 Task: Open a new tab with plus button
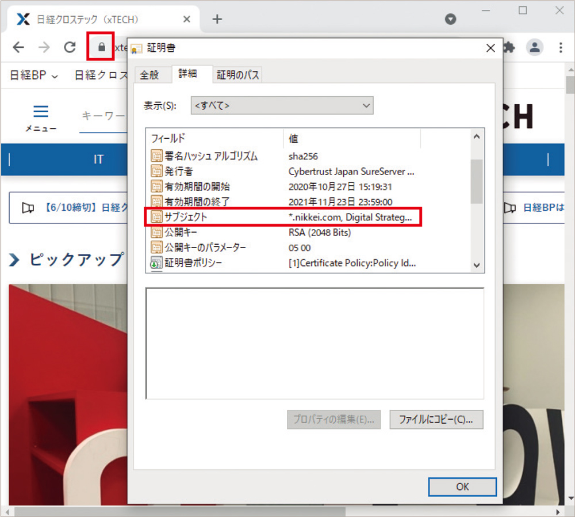click(217, 19)
